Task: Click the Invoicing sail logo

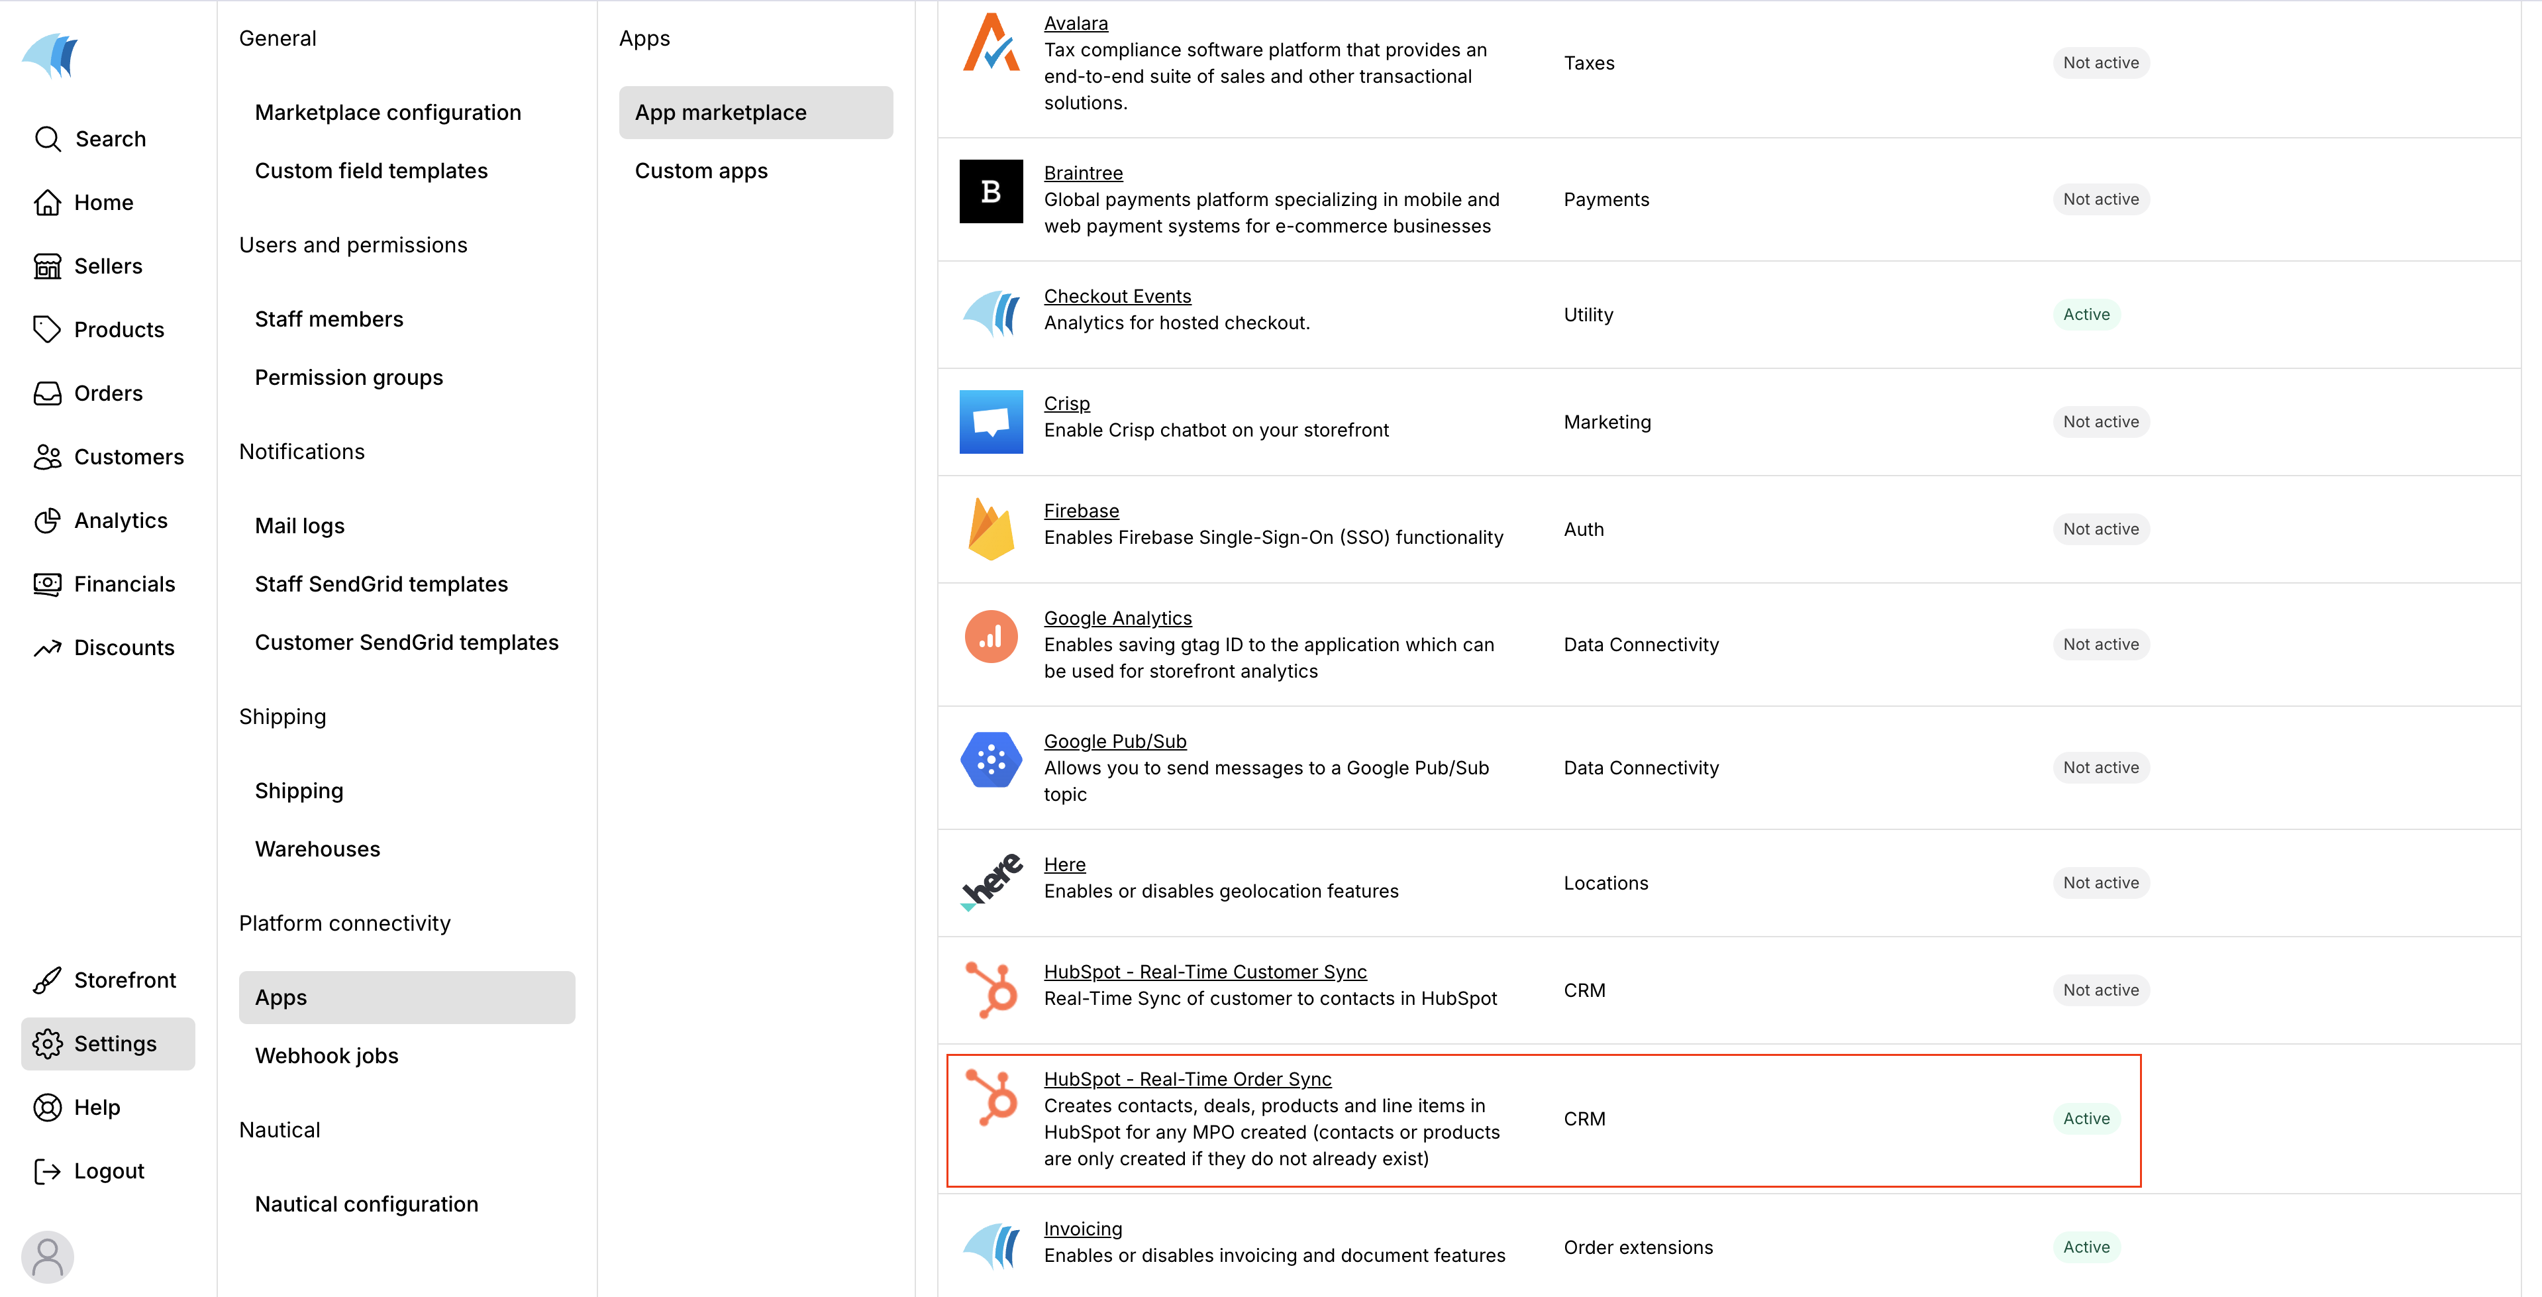Action: tap(991, 1247)
